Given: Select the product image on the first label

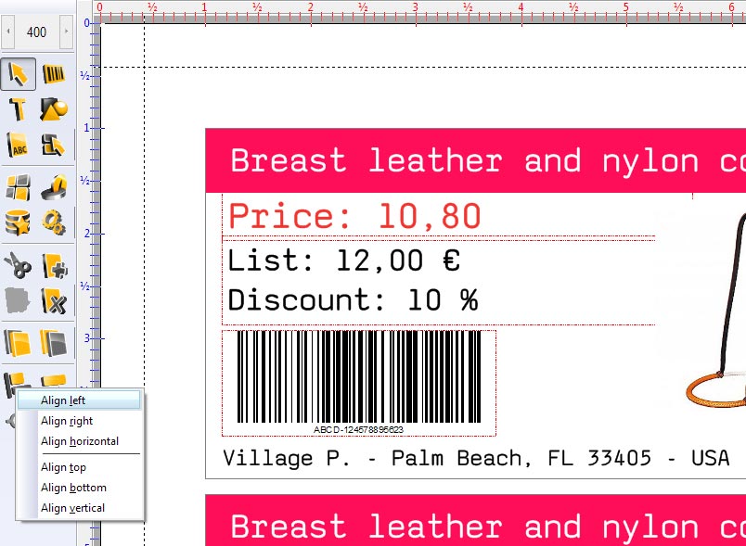Looking at the screenshot, I should coord(716,311).
